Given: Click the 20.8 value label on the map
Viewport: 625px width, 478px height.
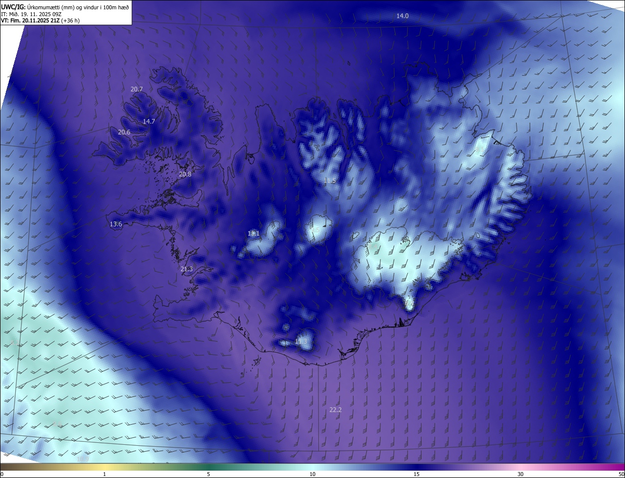Looking at the screenshot, I should coord(185,174).
